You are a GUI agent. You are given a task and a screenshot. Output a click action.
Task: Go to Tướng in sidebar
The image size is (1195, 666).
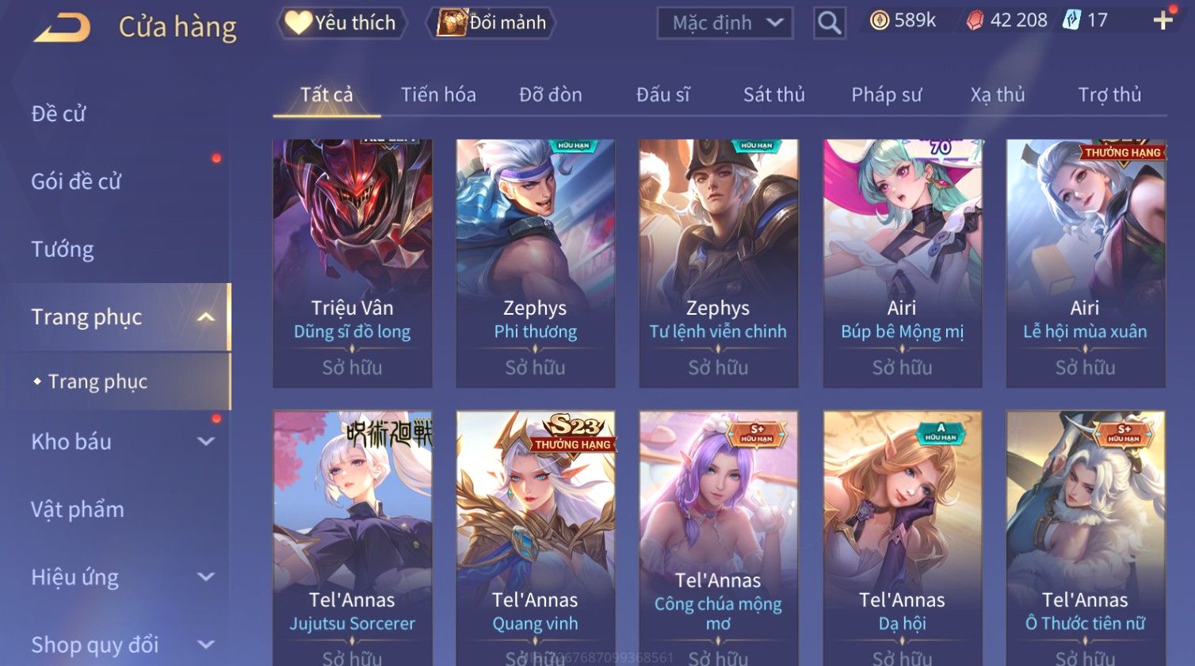63,250
